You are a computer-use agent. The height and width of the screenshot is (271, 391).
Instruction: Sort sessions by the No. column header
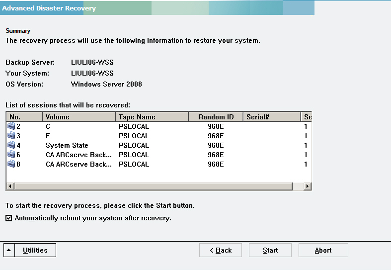click(24, 117)
